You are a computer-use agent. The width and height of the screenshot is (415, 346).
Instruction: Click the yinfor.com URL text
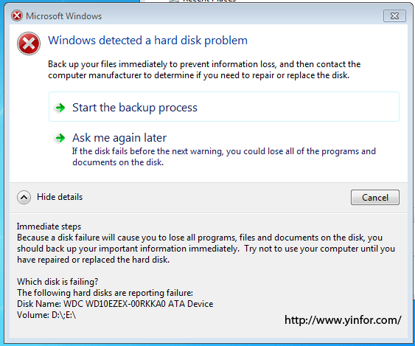[x=343, y=320]
